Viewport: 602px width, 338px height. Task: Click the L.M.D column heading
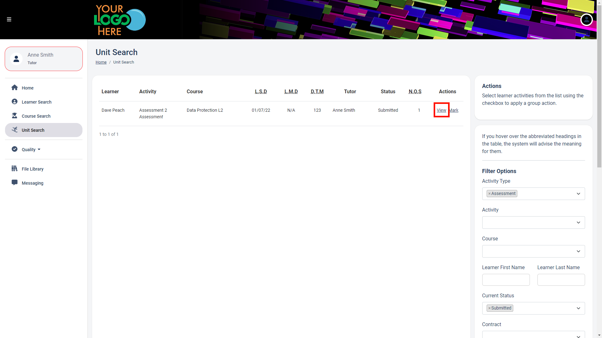[x=291, y=92]
